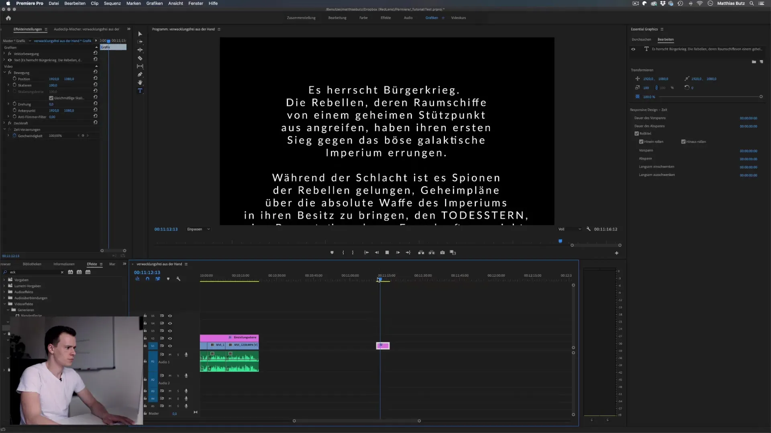Open macOS Spotlight search
The height and width of the screenshot is (433, 771).
(x=752, y=3)
